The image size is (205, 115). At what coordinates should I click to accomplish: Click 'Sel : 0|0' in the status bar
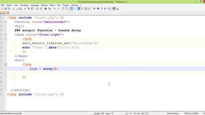click(x=145, y=113)
